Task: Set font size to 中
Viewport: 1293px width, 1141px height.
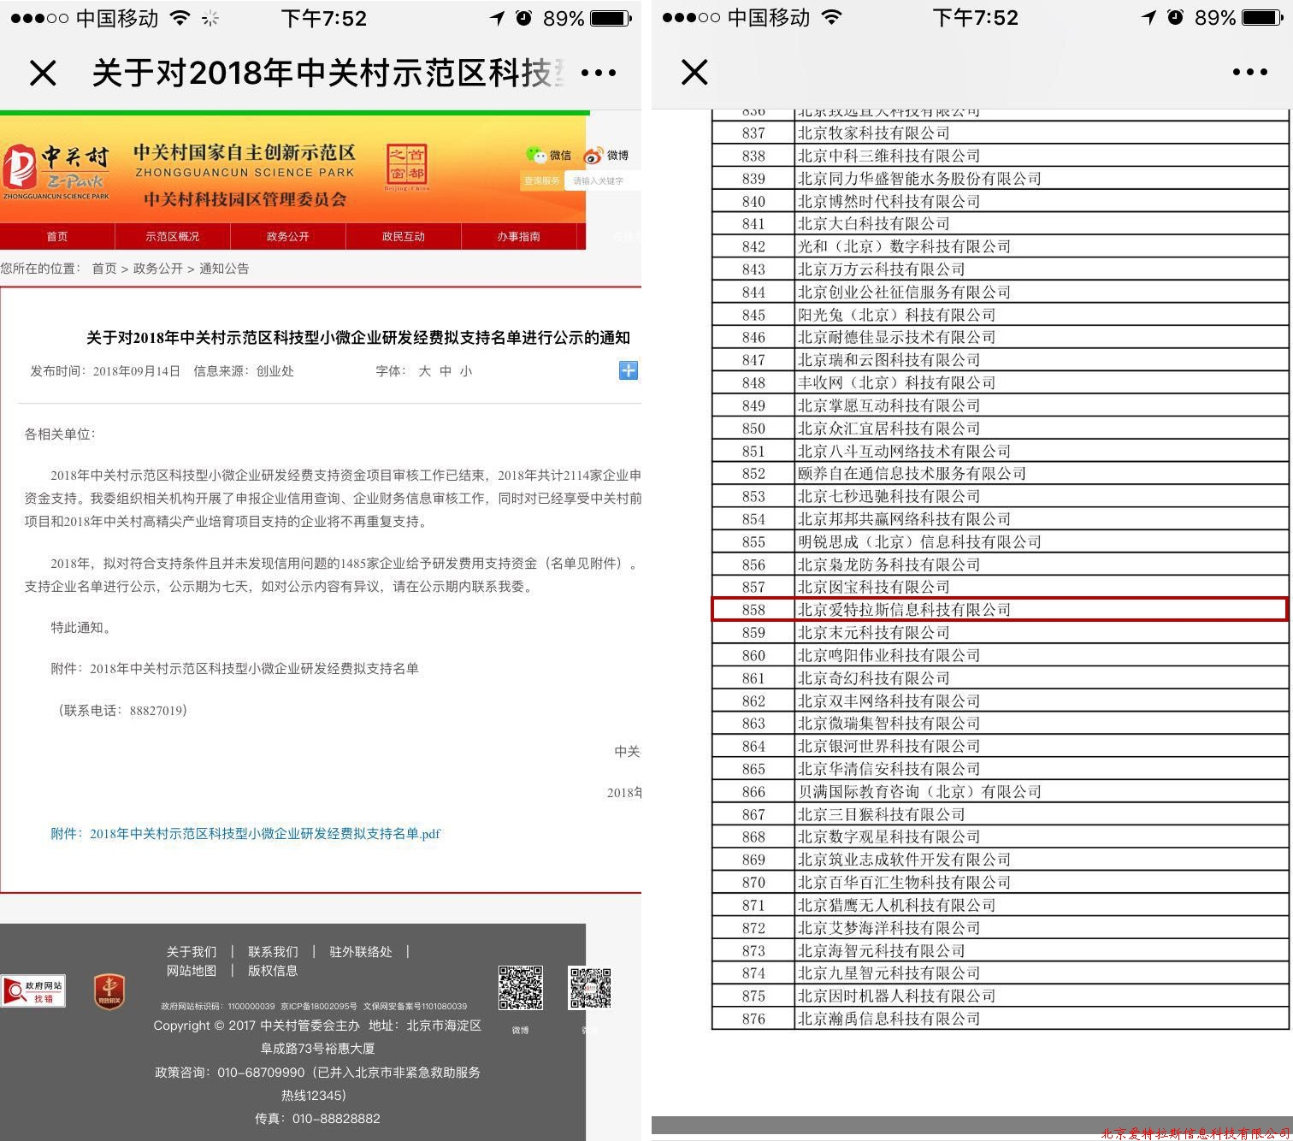Action: 446,371
